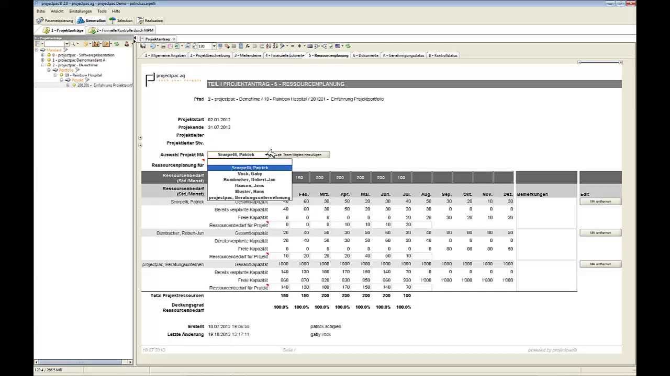
Task: Click the printer icon in document toolbar
Action: (163, 46)
